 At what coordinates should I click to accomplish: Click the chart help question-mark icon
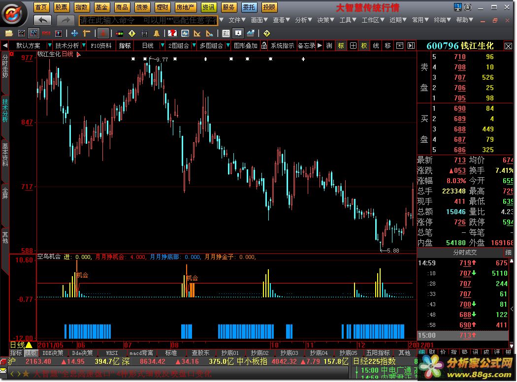(172, 33)
